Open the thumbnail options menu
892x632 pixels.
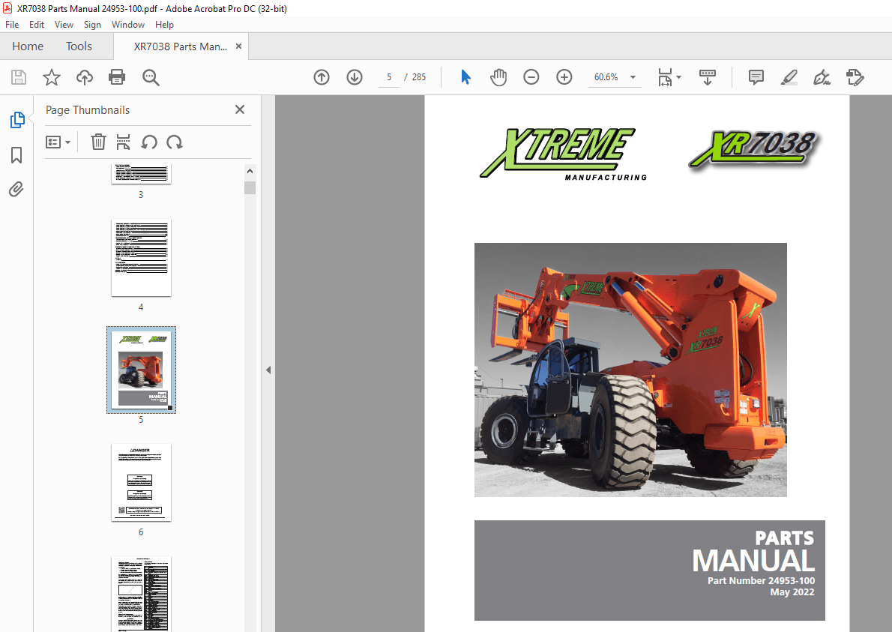tap(58, 142)
